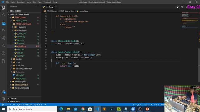Close the models.py editor tab
The width and height of the screenshot is (200, 112).
coord(56,7)
